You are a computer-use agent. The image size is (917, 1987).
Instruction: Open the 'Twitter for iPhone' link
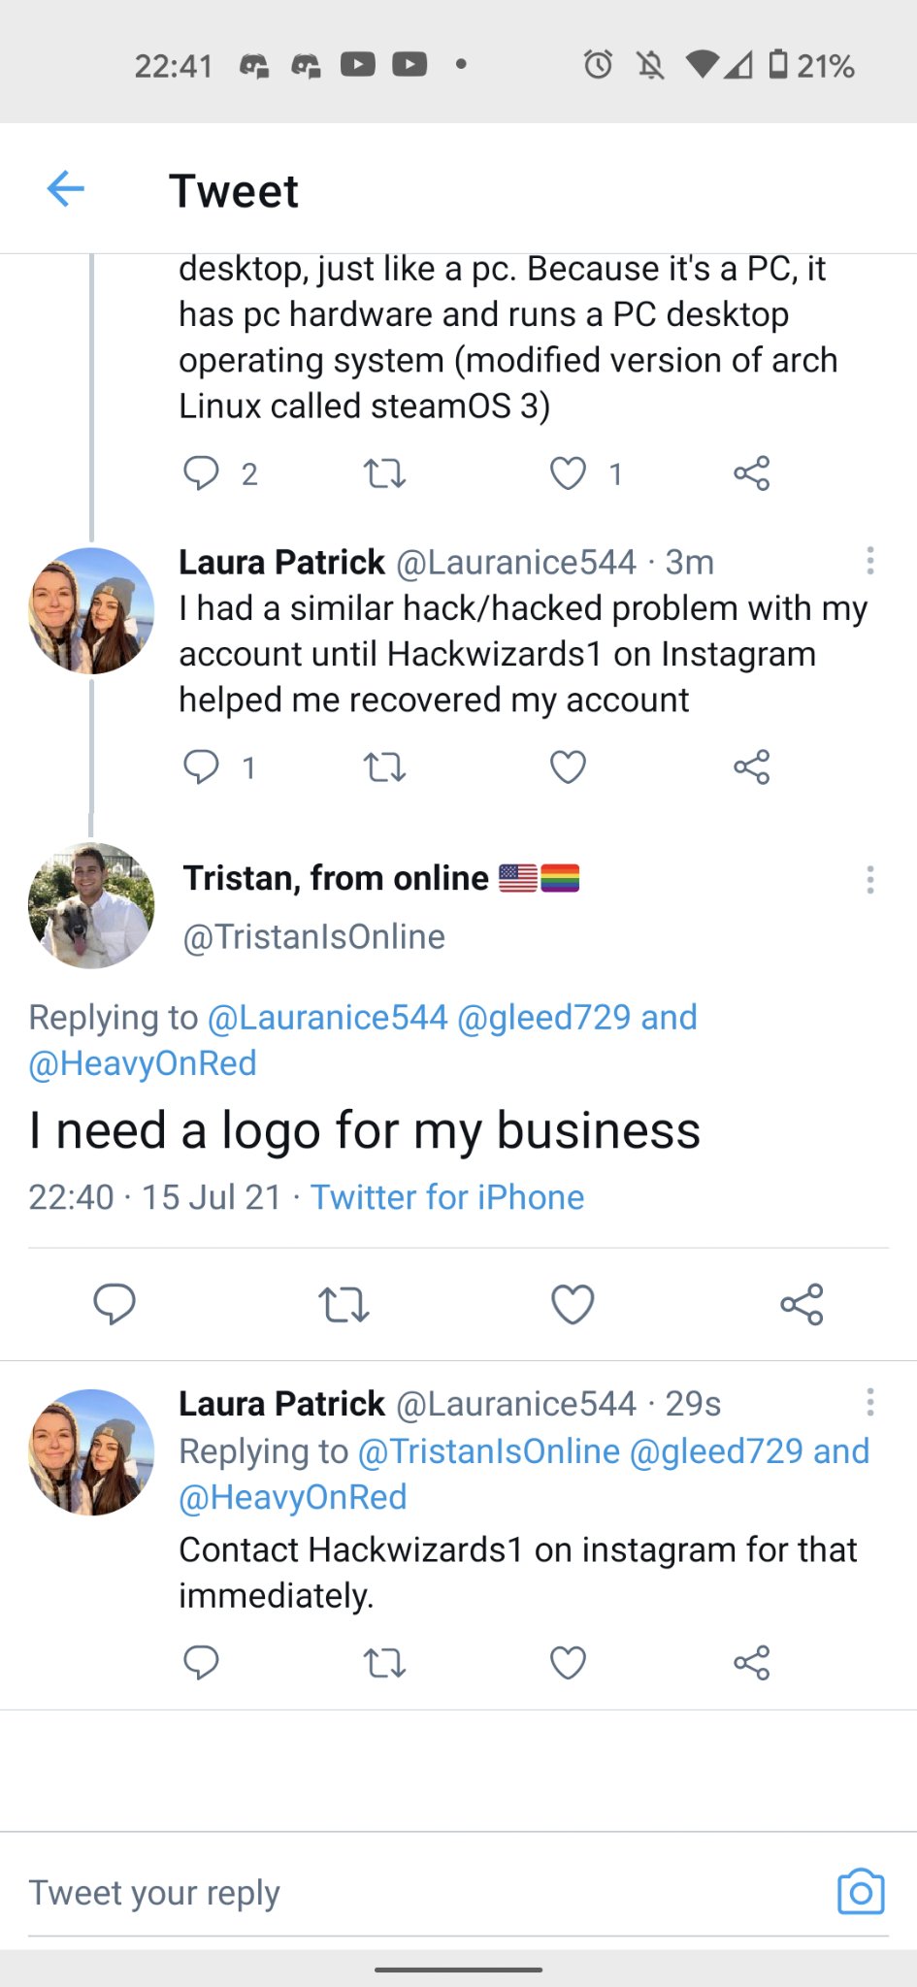click(x=447, y=1197)
